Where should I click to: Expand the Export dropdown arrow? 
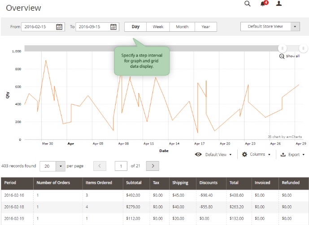tap(303, 155)
